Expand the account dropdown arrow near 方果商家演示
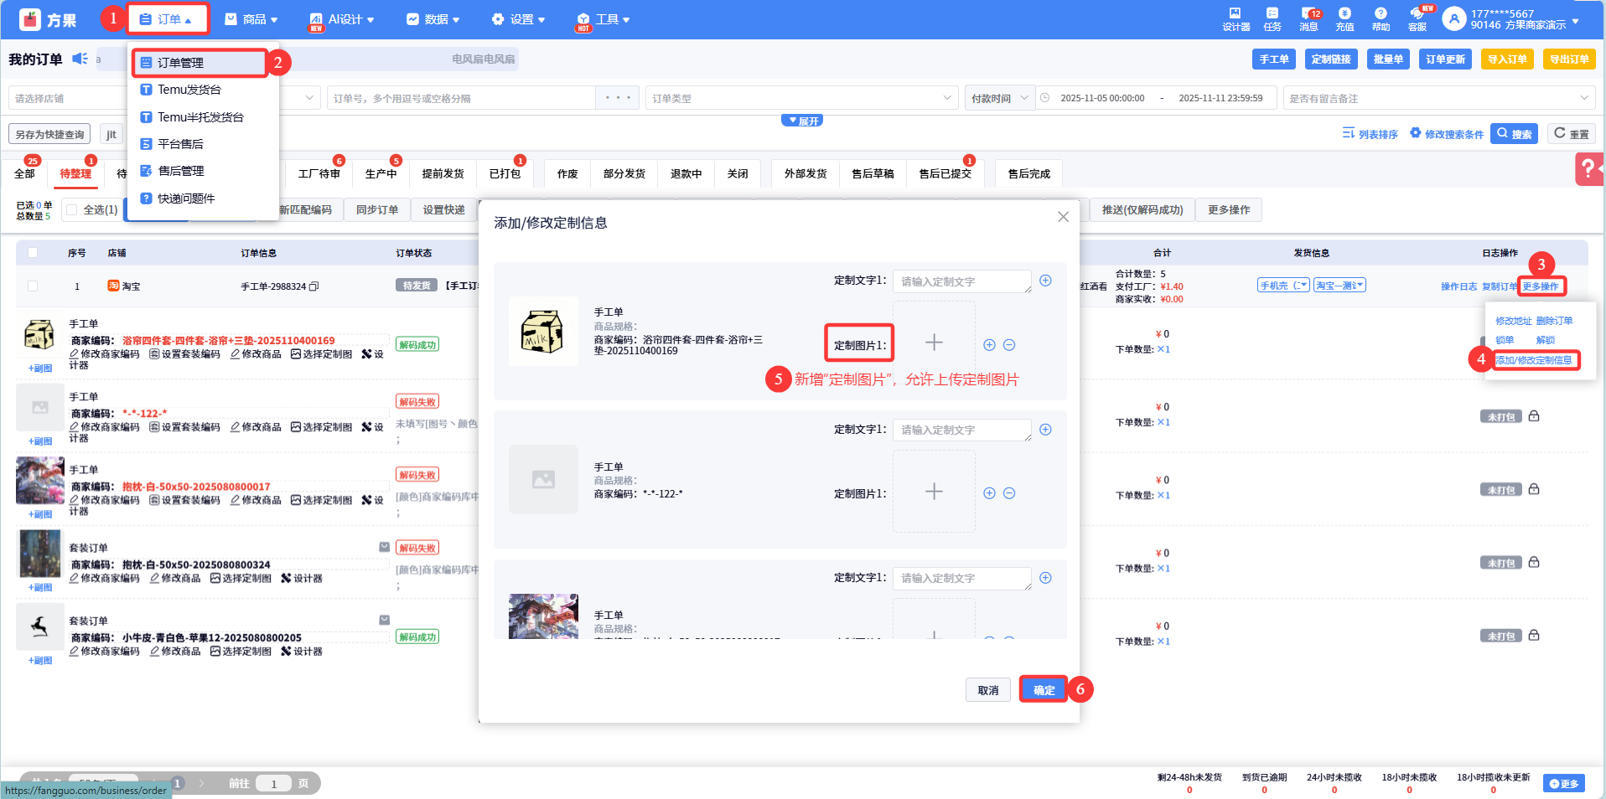Image resolution: width=1606 pixels, height=799 pixels. [x=1576, y=21]
